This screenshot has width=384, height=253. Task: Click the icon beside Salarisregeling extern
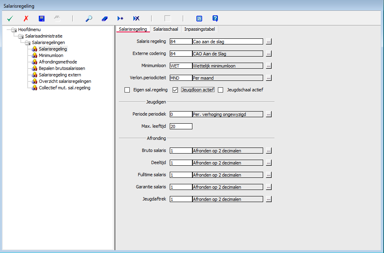coord(34,75)
